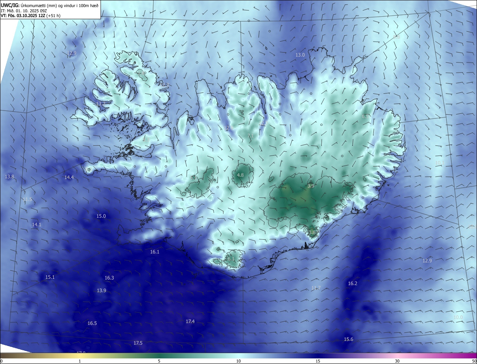Click the 11.7 value label
Screen dimensions: 477x364
click(x=316, y=288)
